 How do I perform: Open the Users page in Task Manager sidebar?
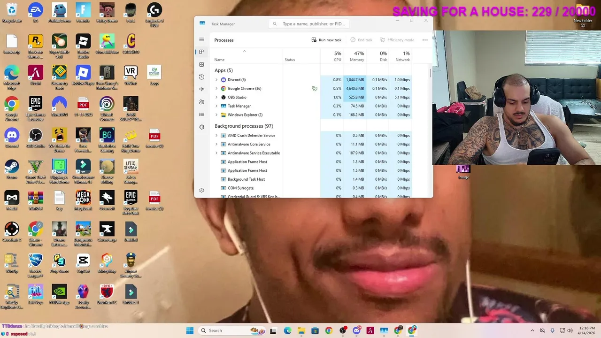point(201,102)
